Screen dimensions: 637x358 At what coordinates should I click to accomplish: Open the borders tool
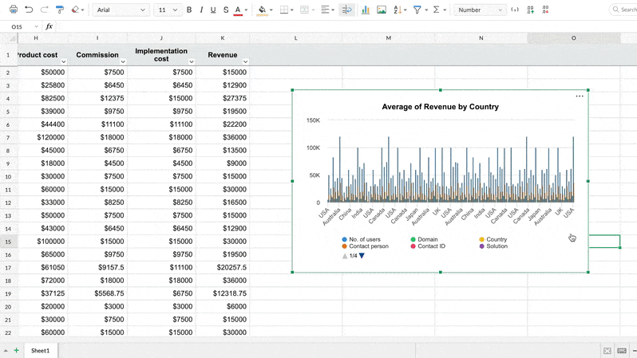click(286, 10)
